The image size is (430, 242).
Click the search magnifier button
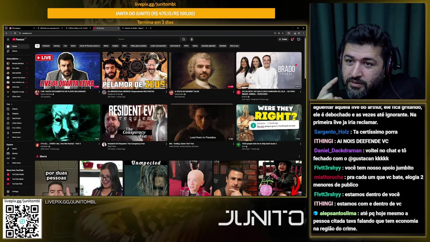click(183, 39)
